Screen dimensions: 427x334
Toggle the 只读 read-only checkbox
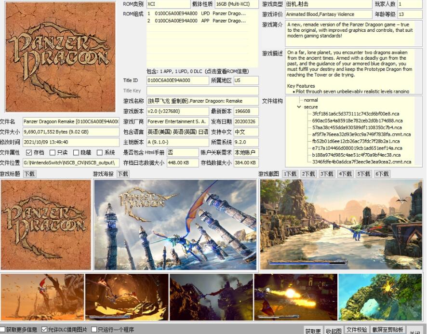point(53,153)
